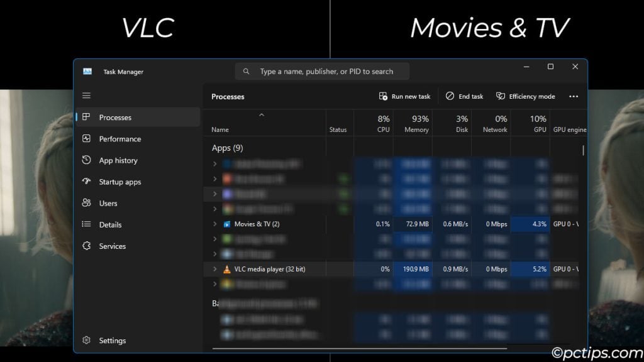Screen dimensions: 644x362
Task: Select the Startup apps gauge icon
Action: pyautogui.click(x=86, y=182)
